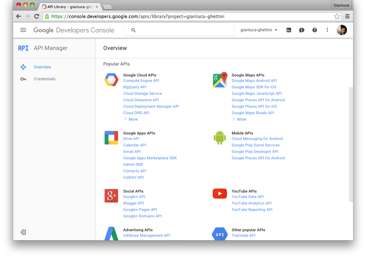366x258 pixels.
Task: Click the search magnifier icon
Action: [133, 30]
